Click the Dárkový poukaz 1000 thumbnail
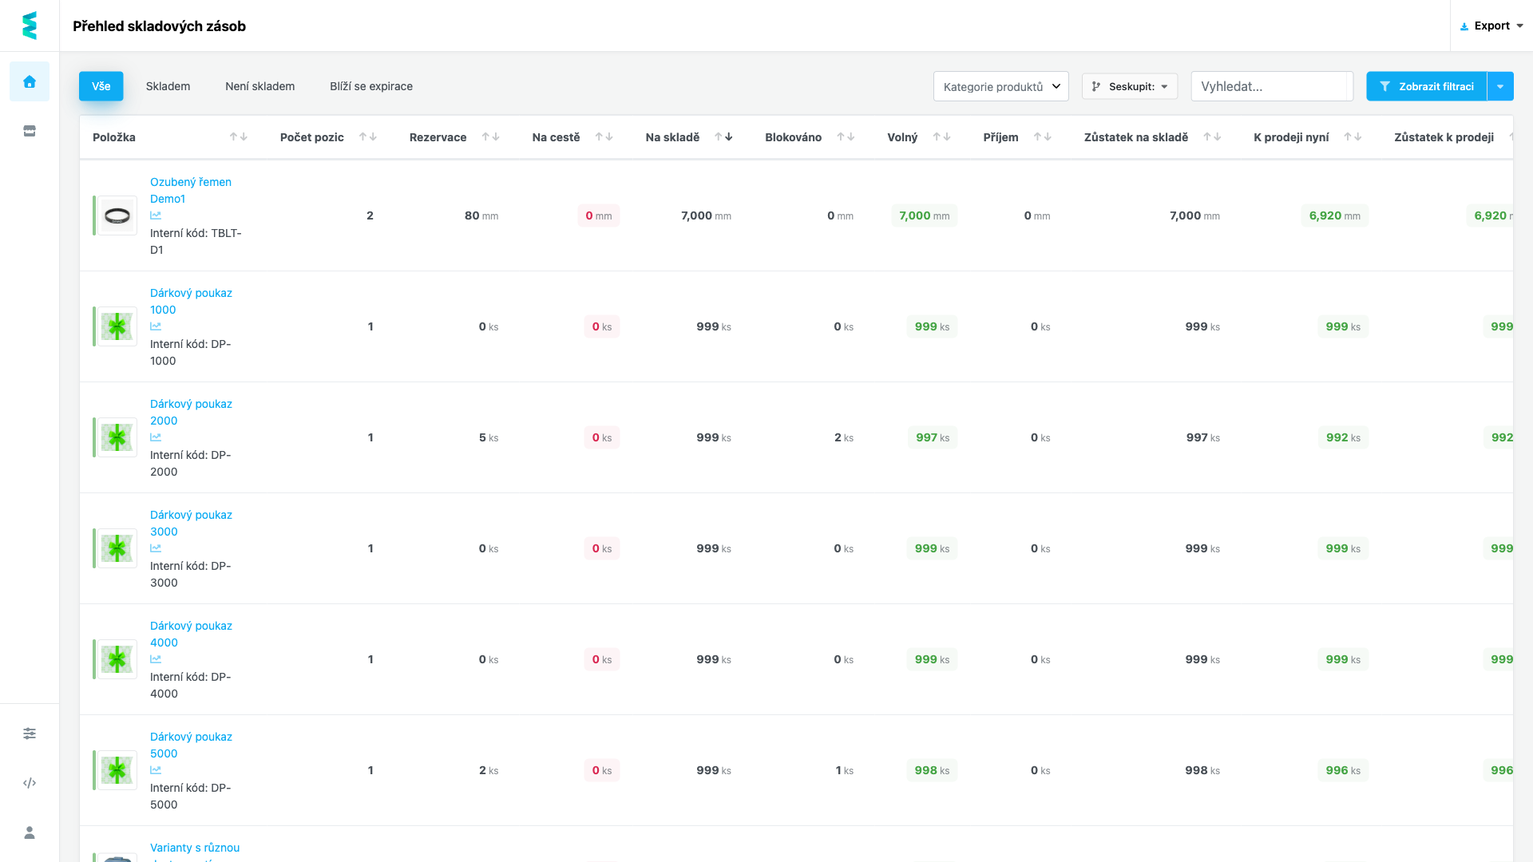The width and height of the screenshot is (1533, 862). (117, 326)
